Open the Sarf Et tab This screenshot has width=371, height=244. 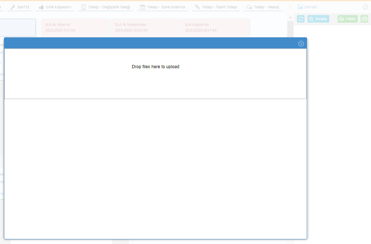(20, 7)
